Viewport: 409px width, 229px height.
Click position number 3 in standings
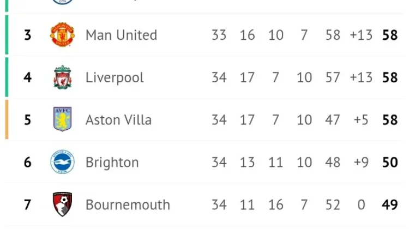28,35
